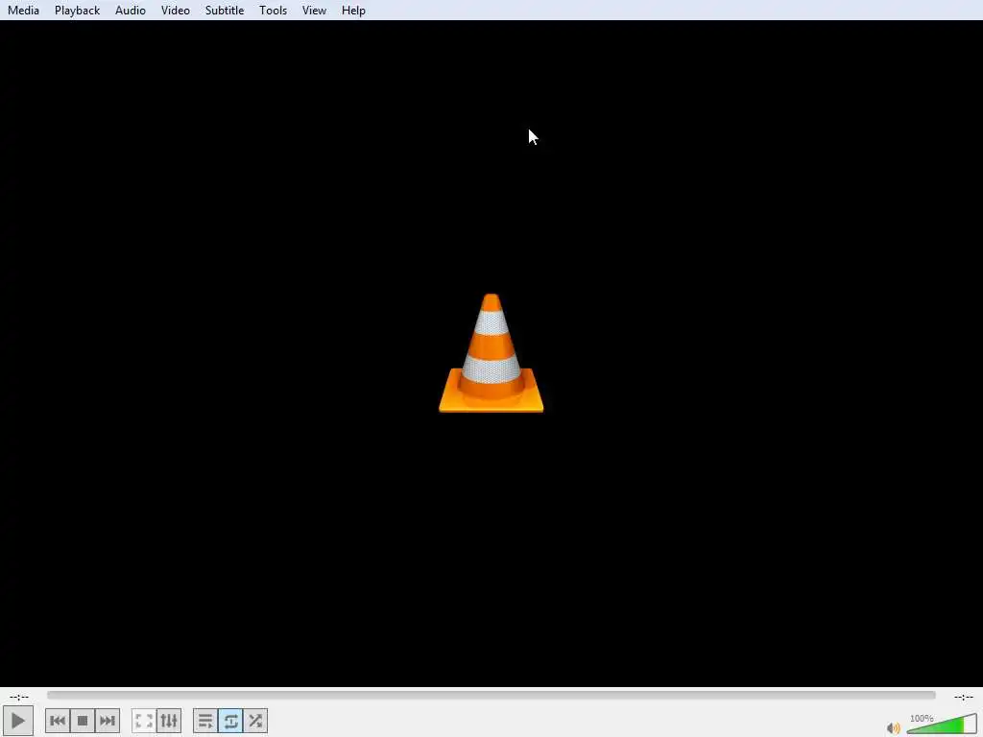Adjust the green volume slider
Screen dimensions: 983x737
[942, 725]
